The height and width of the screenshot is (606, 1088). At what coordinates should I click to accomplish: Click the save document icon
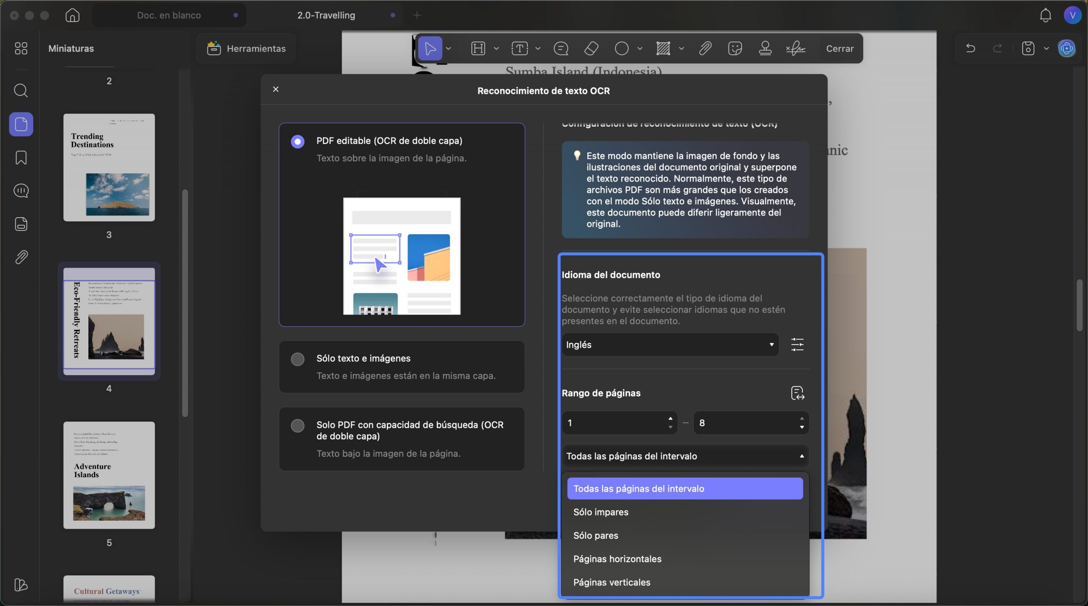tap(1028, 48)
